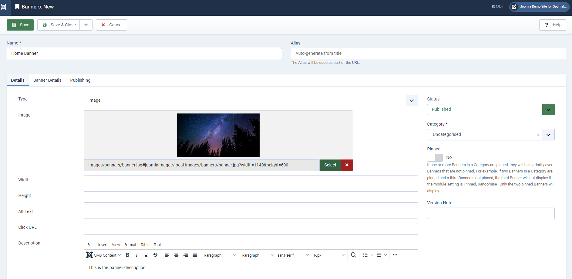
Task: Clear the selected banner image
Action: (x=347, y=165)
